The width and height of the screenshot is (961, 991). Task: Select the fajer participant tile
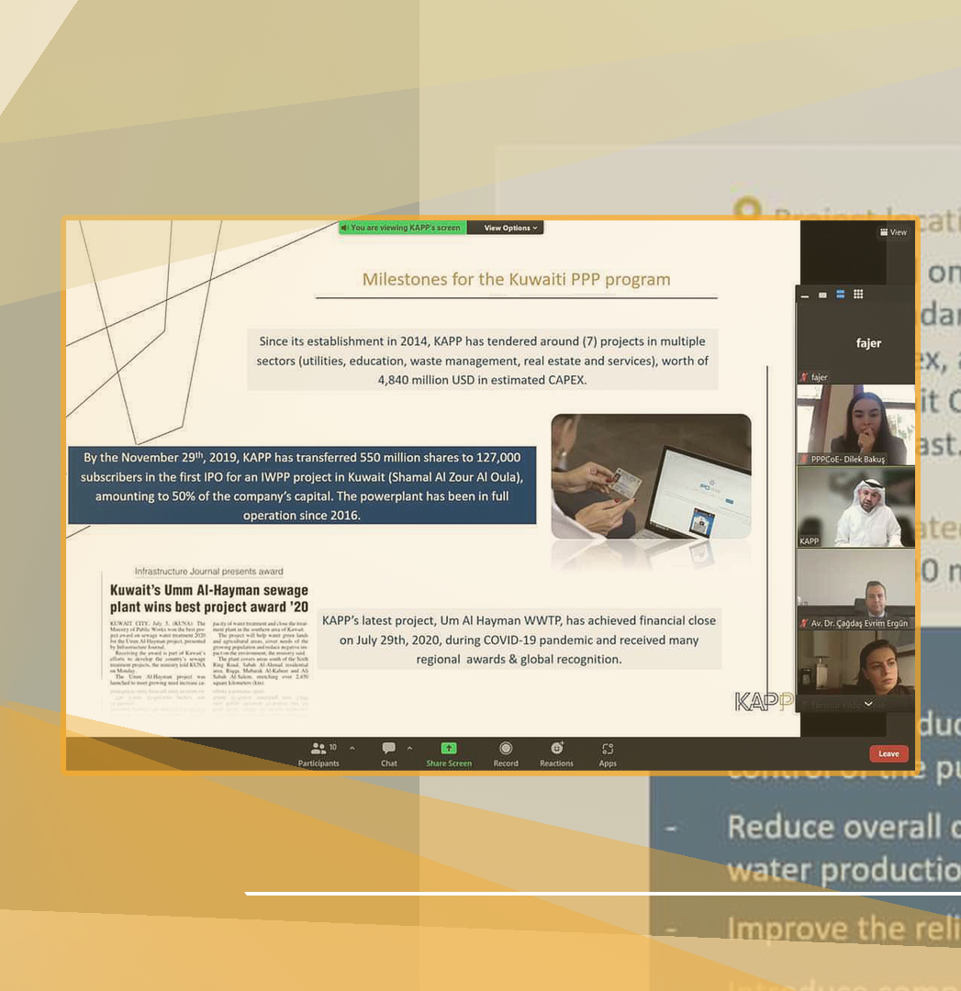click(x=855, y=343)
